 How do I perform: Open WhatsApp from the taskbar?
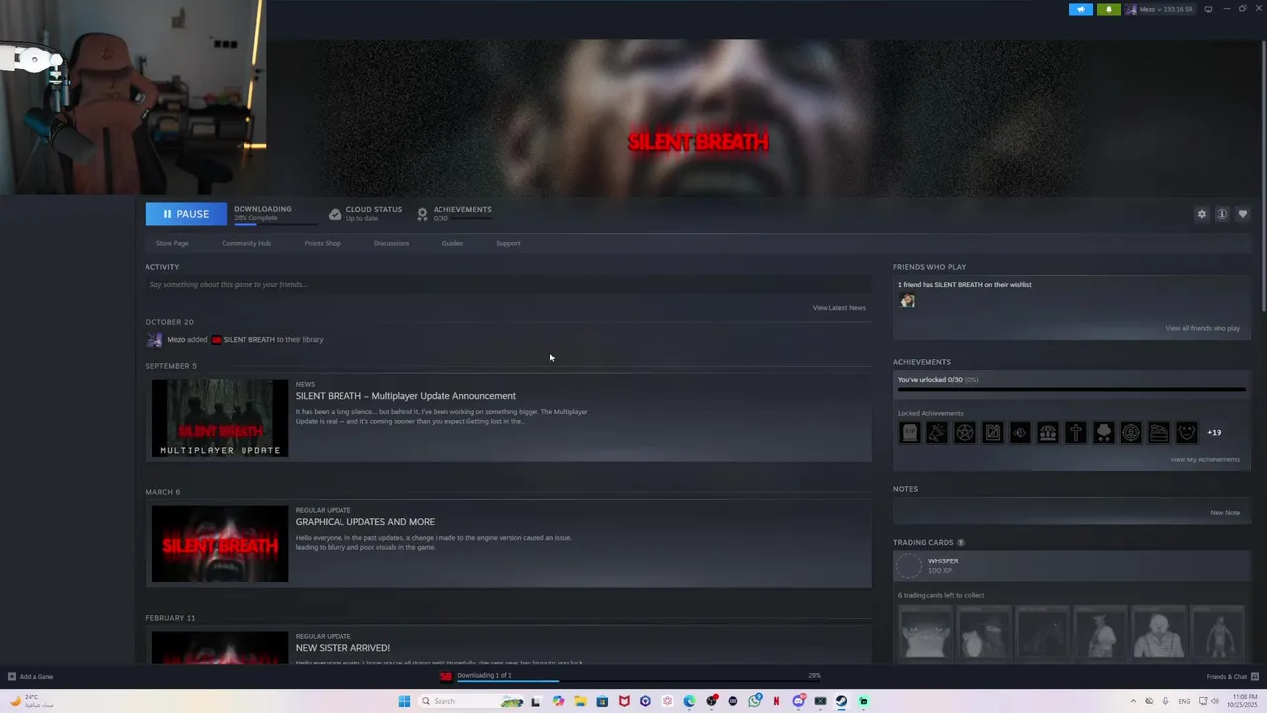(755, 701)
